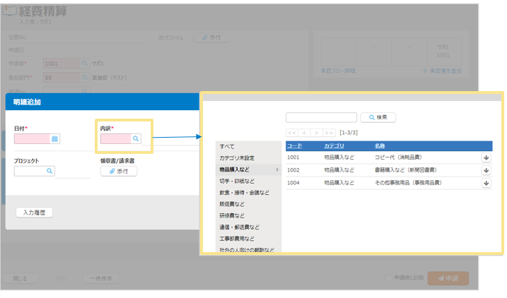Select row 1002 with its down-arrow icon
Image resolution: width=507 pixels, height=298 pixels.
(x=486, y=170)
